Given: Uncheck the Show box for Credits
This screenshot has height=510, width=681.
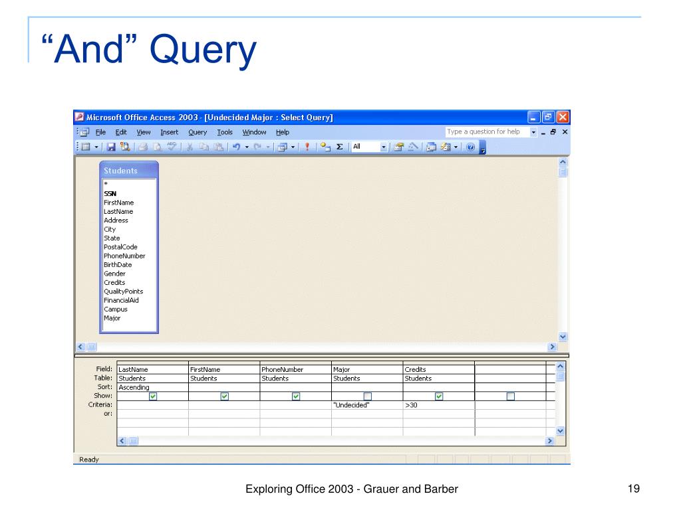Looking at the screenshot, I should [439, 396].
